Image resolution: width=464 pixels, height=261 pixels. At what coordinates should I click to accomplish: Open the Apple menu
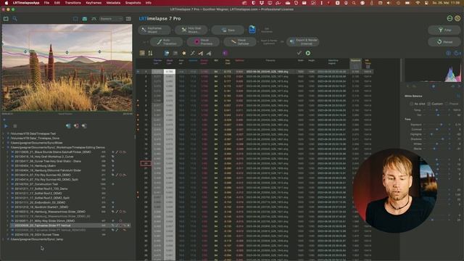click(x=7, y=3)
